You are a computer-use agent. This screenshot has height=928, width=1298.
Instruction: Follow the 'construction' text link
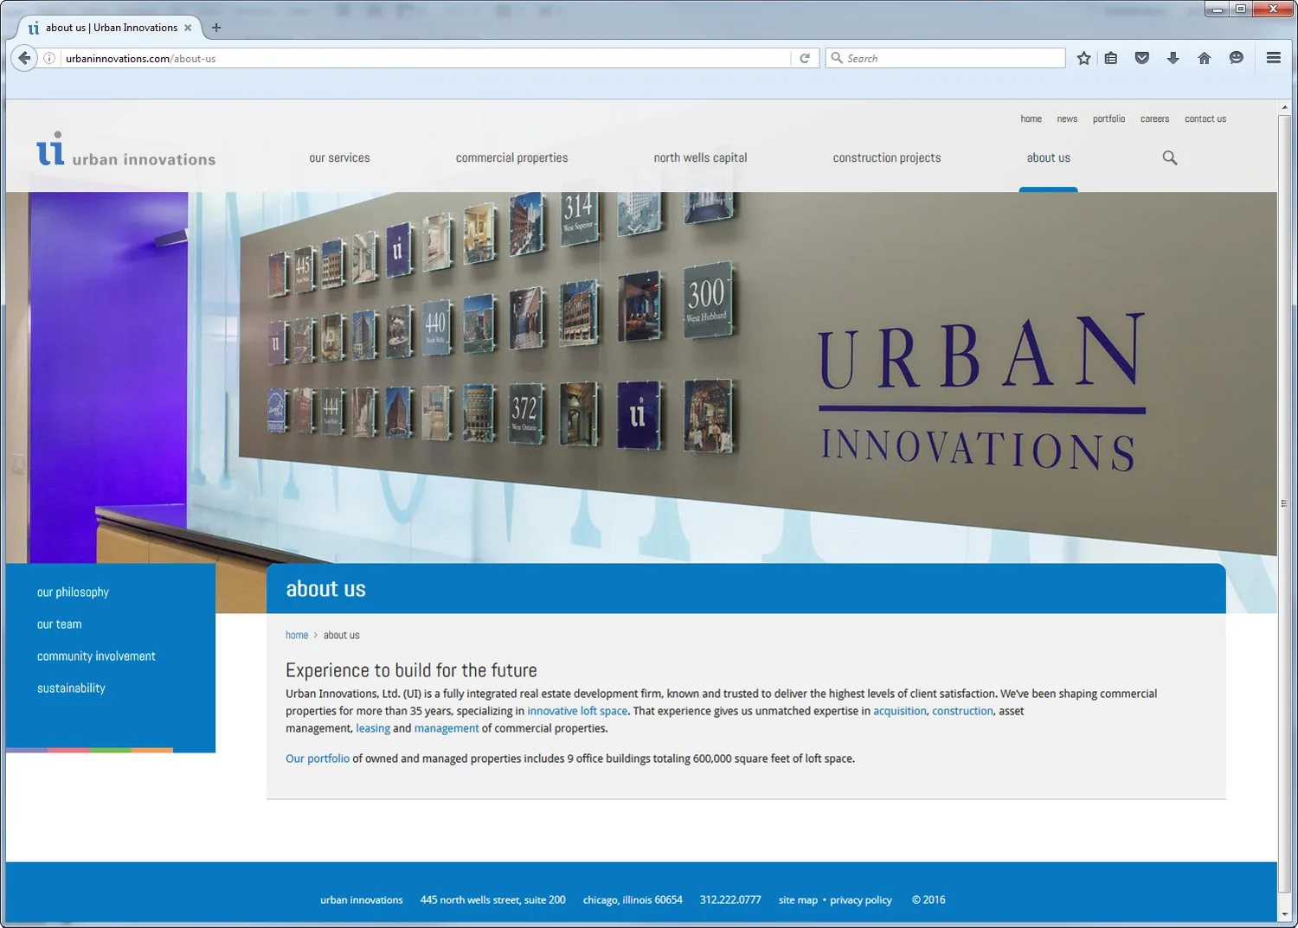click(x=962, y=711)
